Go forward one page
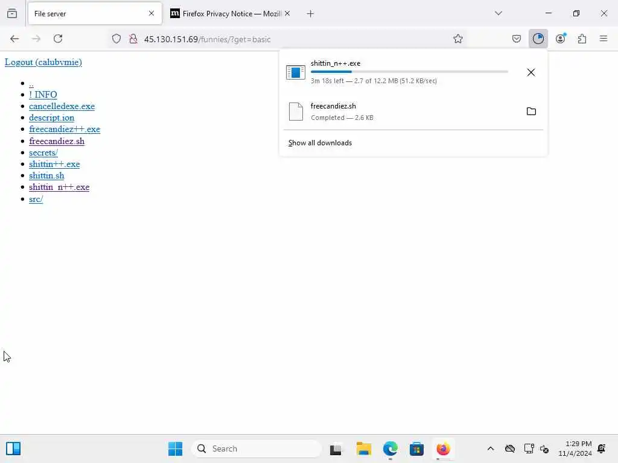The width and height of the screenshot is (618, 463). [x=36, y=39]
